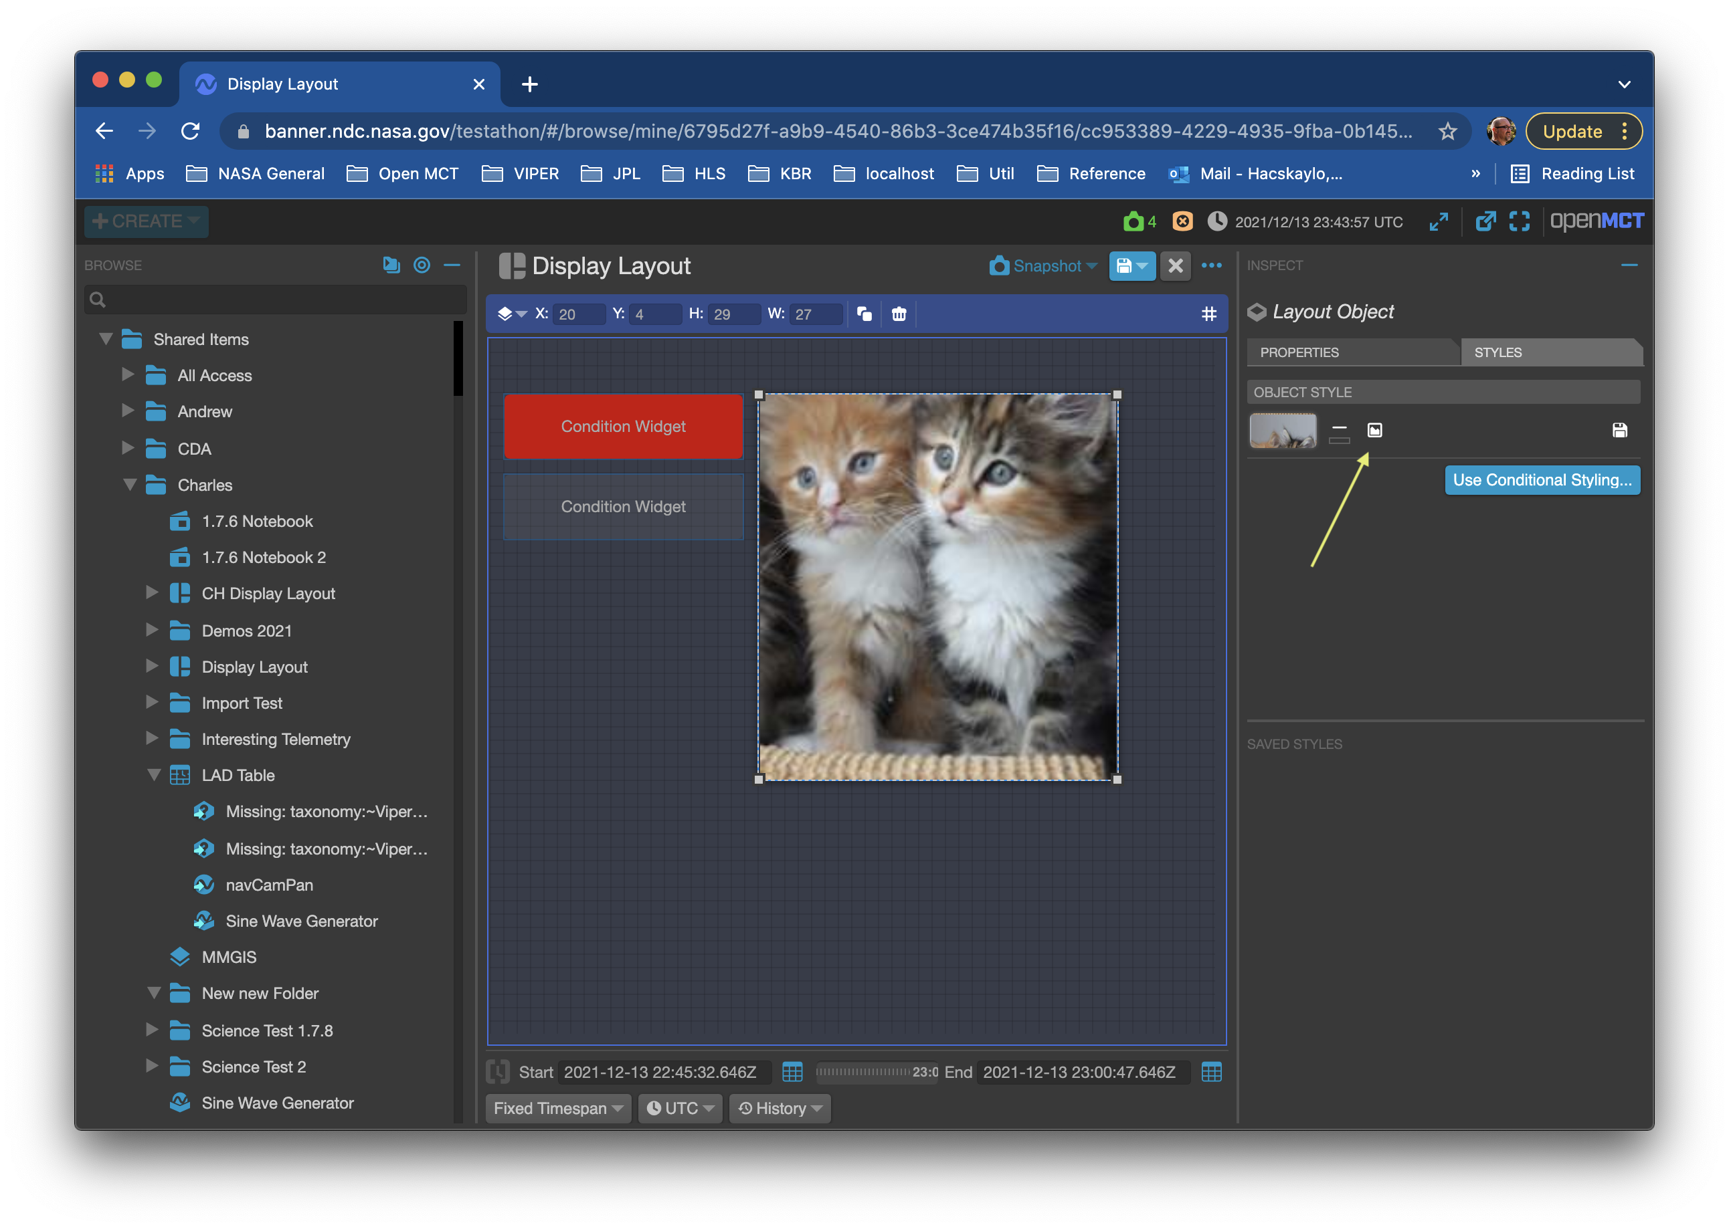Collapse the Charles folder
Screen dimensions: 1729x1229
[130, 484]
